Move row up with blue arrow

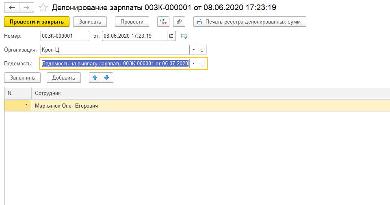95,78
